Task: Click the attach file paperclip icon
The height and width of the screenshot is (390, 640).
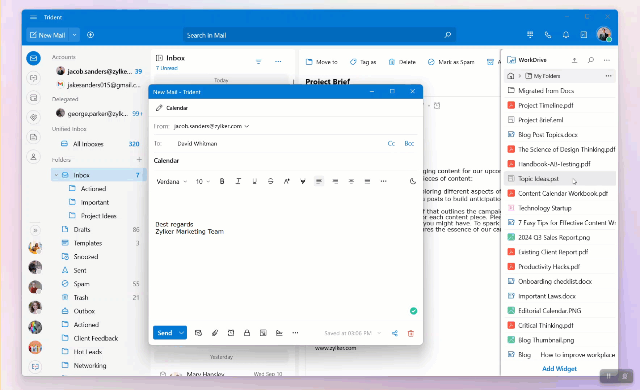Action: pyautogui.click(x=215, y=333)
